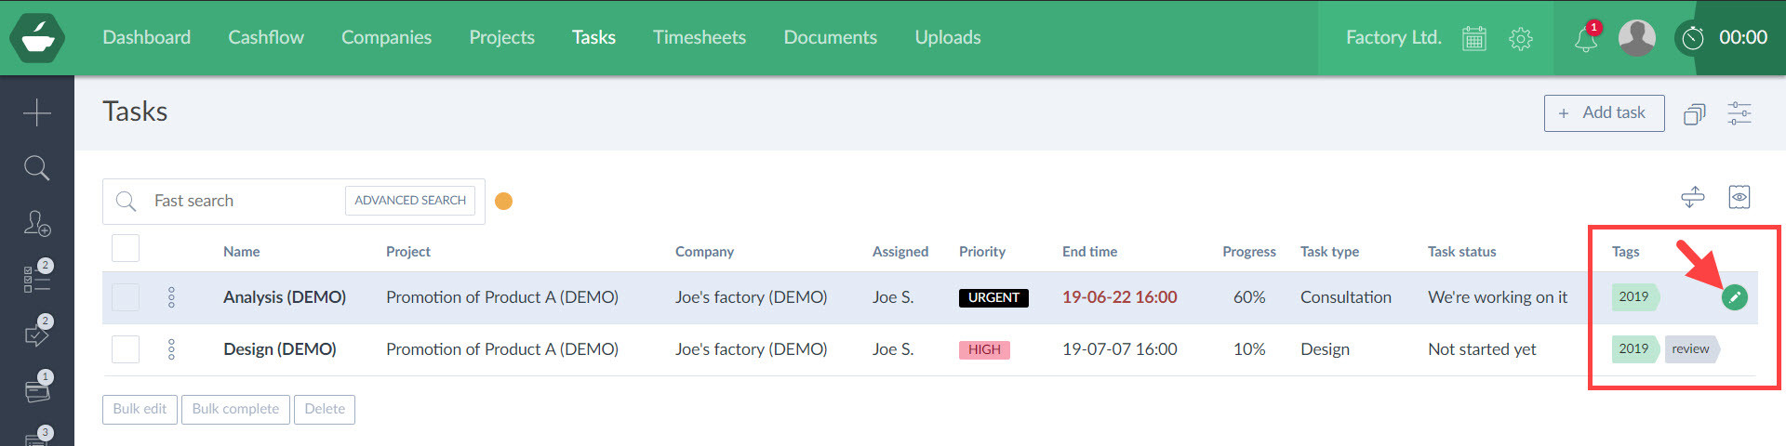Click Not started yet status
Viewport: 1786px width, 446px height.
[x=1482, y=349]
